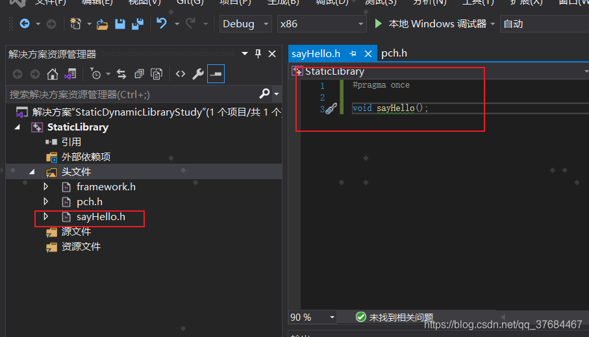Click the navigate forward arrow in the main toolbar
Screen dimensions: 589x337
(x=51, y=24)
